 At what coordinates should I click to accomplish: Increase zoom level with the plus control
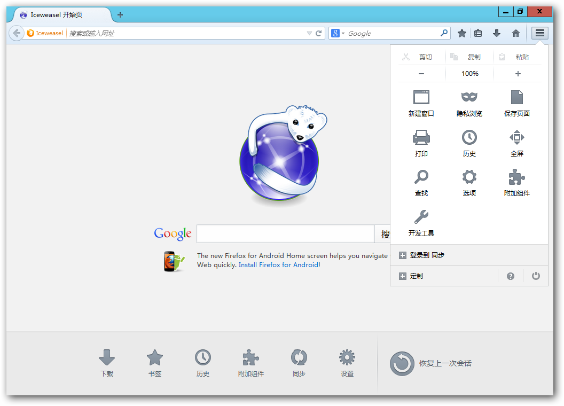pyautogui.click(x=517, y=74)
